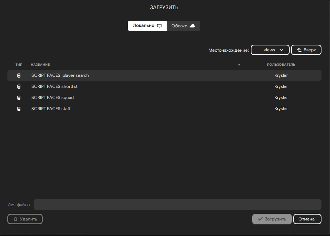
Task: Click the Удалить button
Action: 25,219
